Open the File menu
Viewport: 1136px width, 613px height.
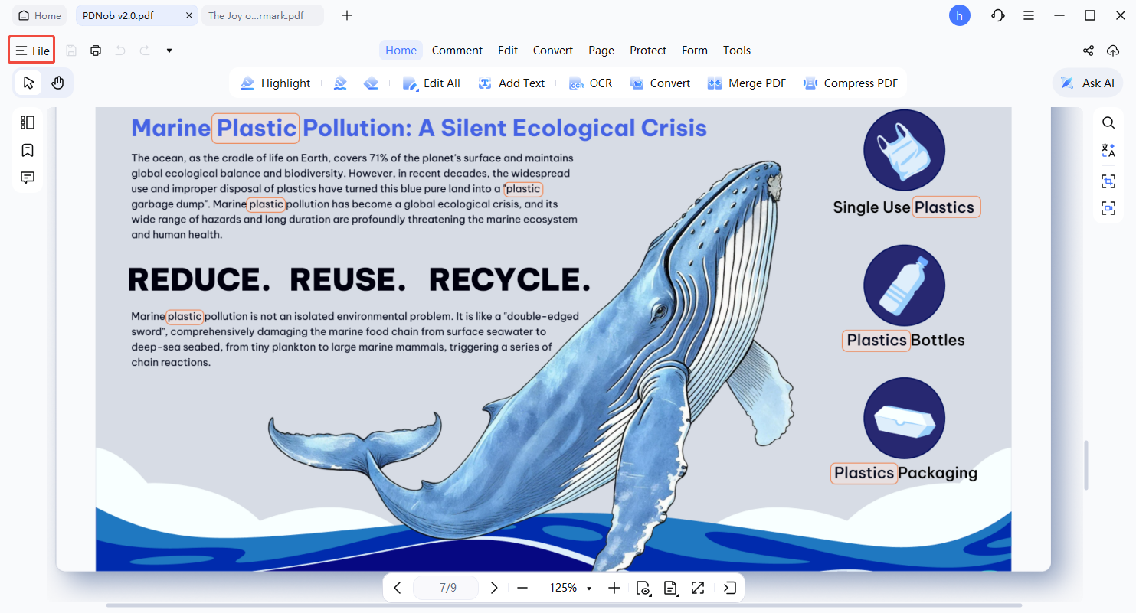[x=32, y=51]
